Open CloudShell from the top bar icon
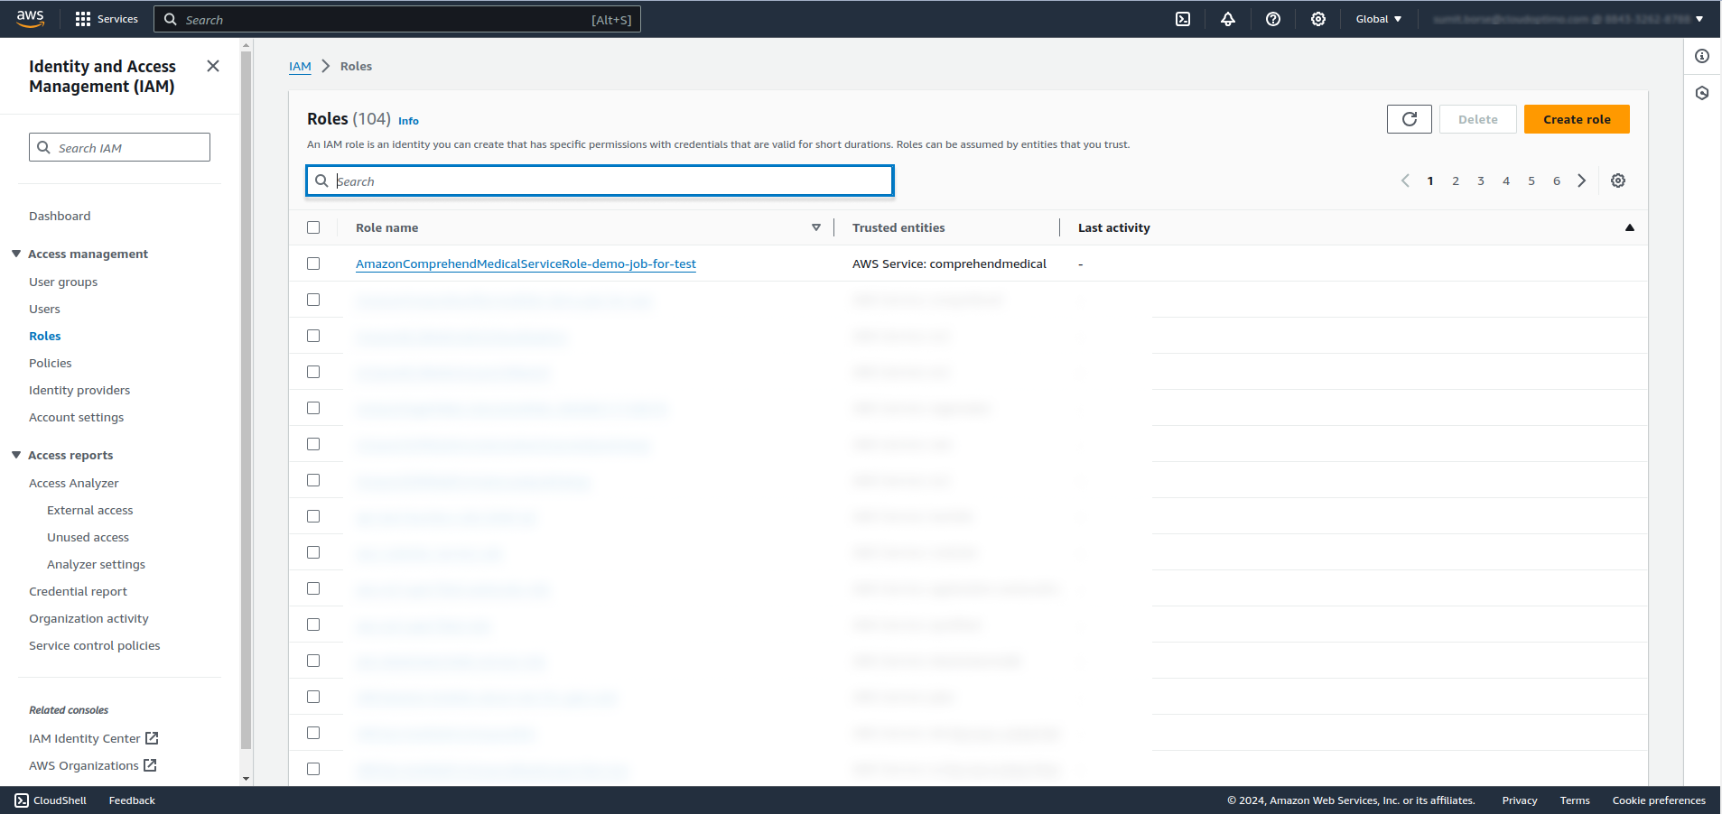The height and width of the screenshot is (814, 1722). [x=1183, y=19]
